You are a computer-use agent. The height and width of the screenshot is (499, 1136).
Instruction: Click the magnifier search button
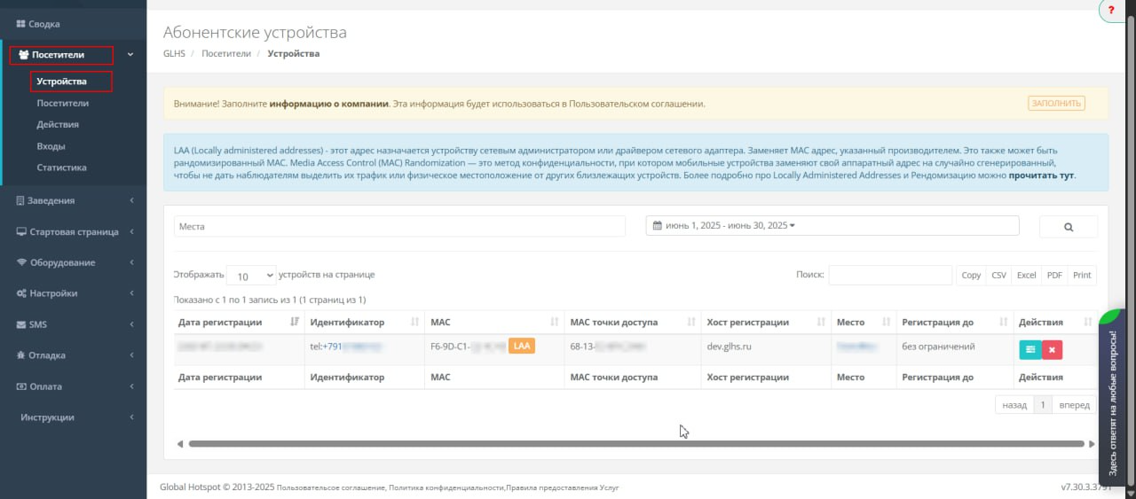pyautogui.click(x=1069, y=227)
